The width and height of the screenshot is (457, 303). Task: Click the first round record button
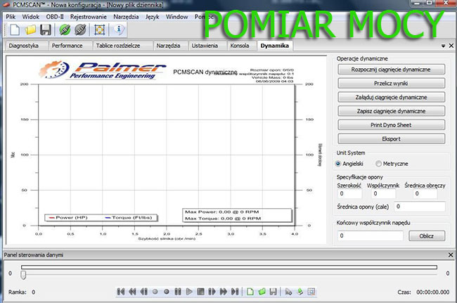click(x=155, y=292)
